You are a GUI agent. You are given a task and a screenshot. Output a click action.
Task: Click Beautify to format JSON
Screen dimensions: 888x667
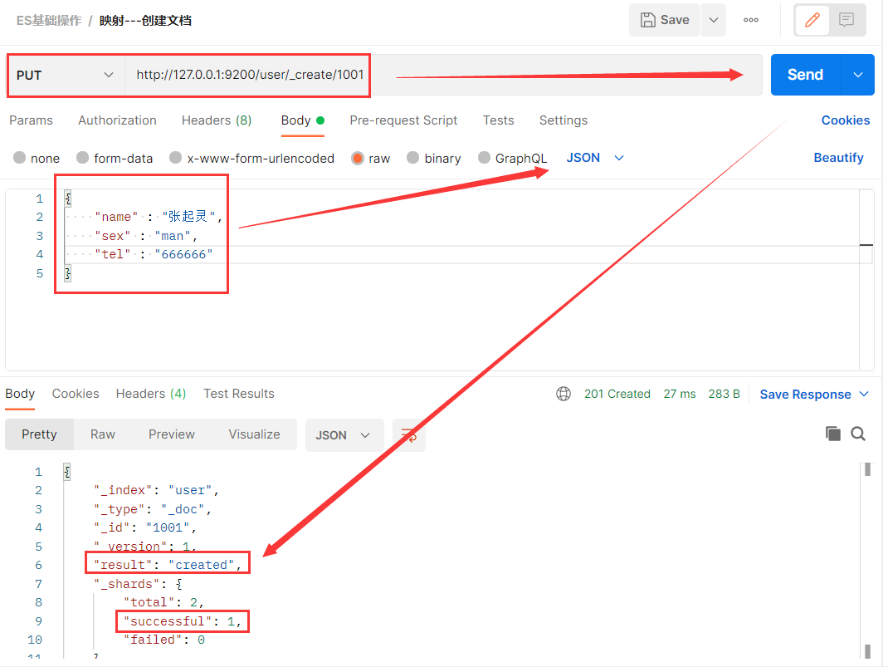(x=838, y=158)
